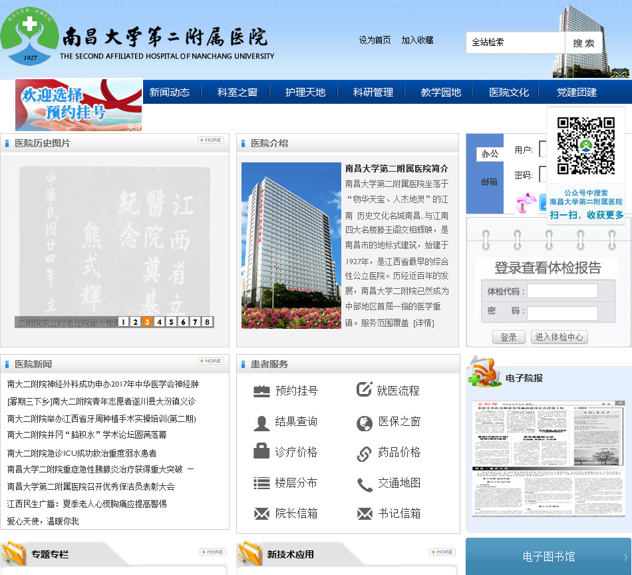Screen dimensions: 632x575
Task: Open news 重症急性胰腺炎治疗获得重大突破
Action: [100, 469]
